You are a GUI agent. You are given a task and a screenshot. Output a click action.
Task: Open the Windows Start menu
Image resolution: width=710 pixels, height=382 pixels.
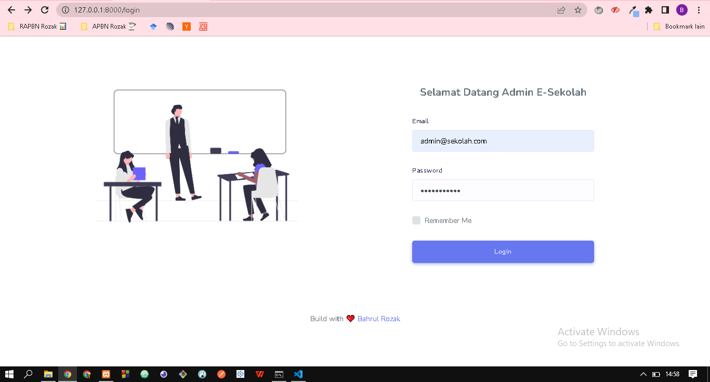(9, 374)
